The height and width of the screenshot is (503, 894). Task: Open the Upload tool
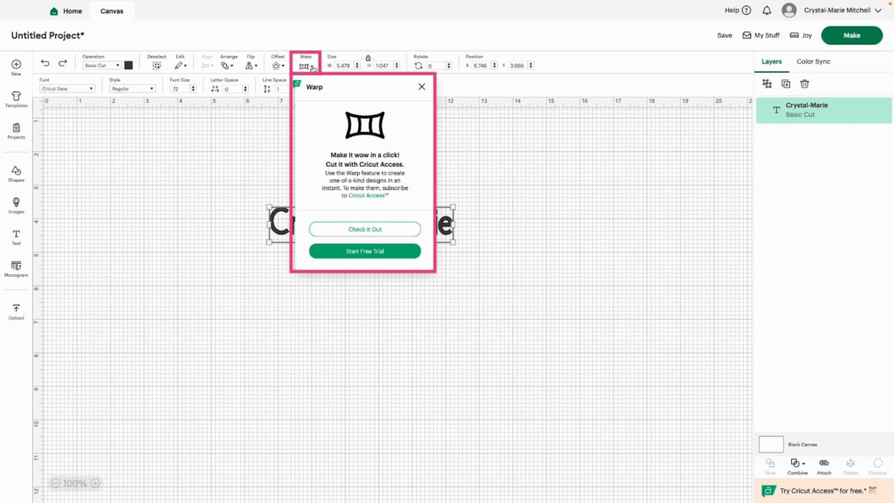(16, 312)
